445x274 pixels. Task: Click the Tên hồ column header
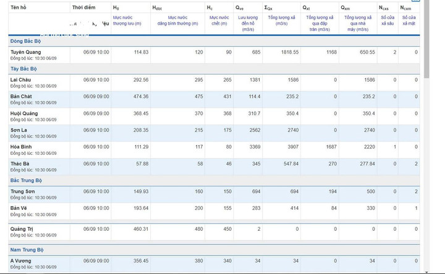click(19, 7)
